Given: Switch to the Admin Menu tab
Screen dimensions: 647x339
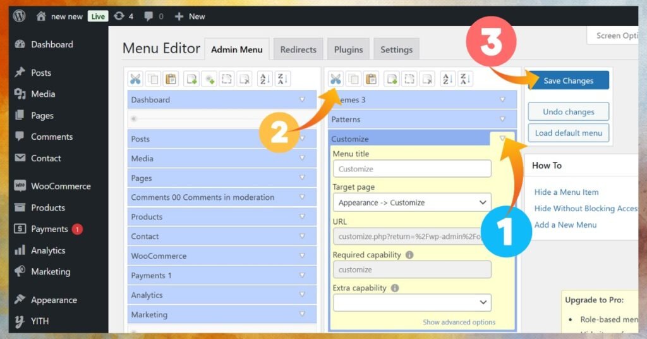Looking at the screenshot, I should tap(237, 49).
